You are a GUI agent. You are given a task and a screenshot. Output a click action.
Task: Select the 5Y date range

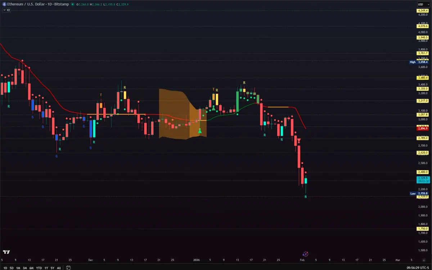pos(53,268)
